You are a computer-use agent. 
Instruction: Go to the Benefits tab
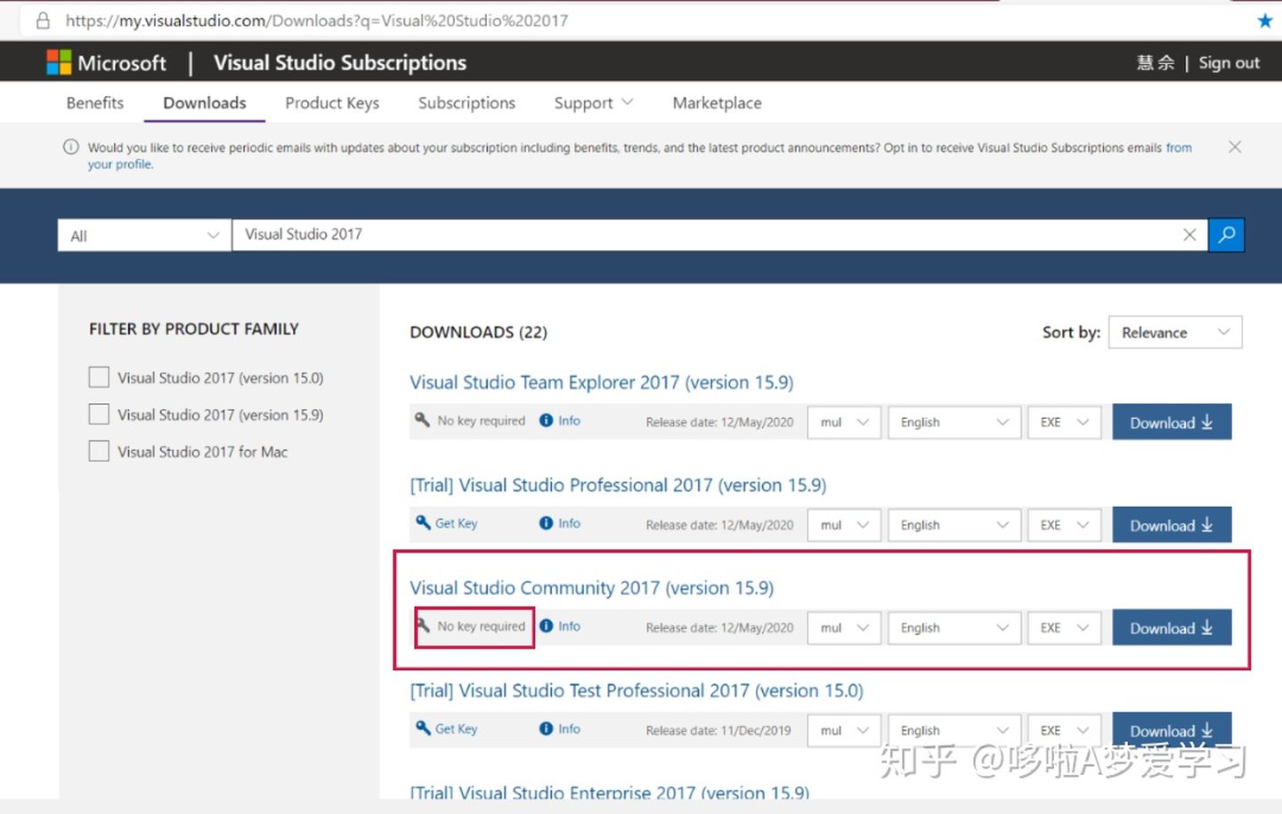point(95,102)
